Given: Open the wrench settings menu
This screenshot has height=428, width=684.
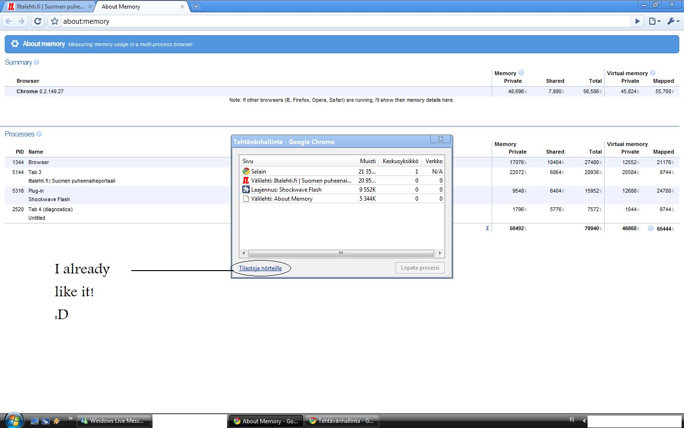Looking at the screenshot, I should (673, 21).
